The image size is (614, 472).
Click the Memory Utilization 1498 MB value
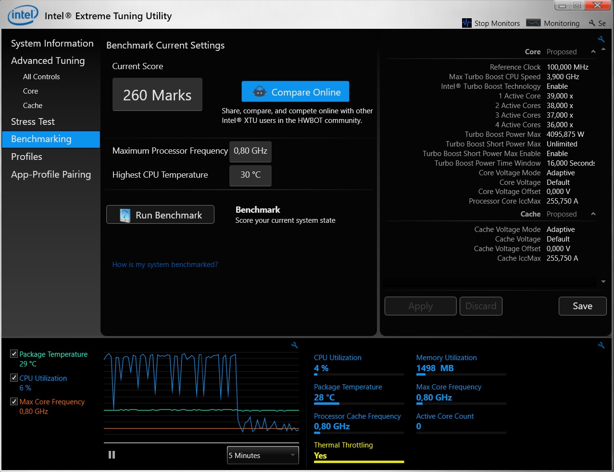(x=435, y=368)
